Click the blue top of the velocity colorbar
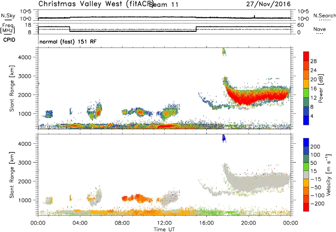This screenshot has width=336, height=232. pyautogui.click(x=306, y=142)
